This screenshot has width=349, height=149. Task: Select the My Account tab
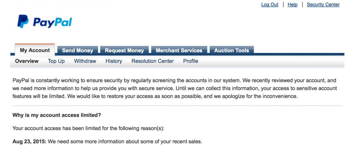tap(35, 50)
